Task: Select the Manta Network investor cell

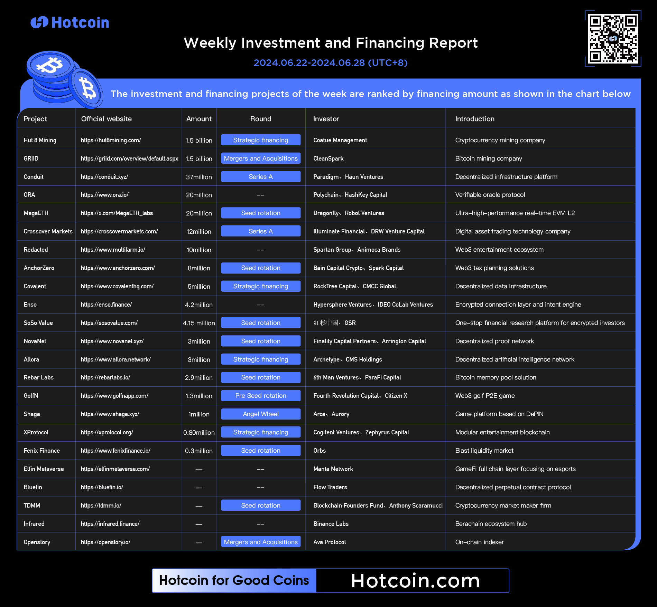Action: tap(333, 469)
